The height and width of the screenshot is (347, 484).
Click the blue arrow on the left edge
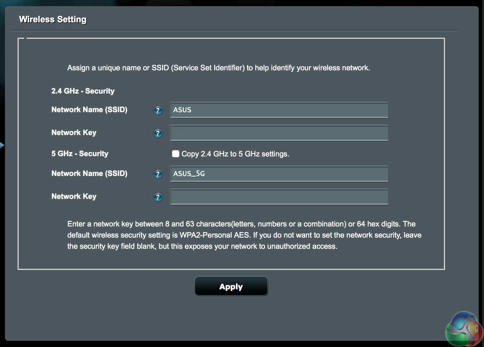pos(2,145)
